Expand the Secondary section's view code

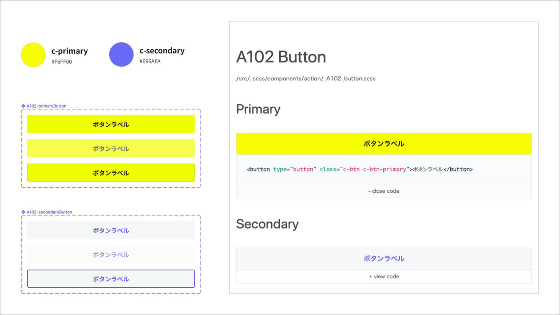click(x=384, y=277)
